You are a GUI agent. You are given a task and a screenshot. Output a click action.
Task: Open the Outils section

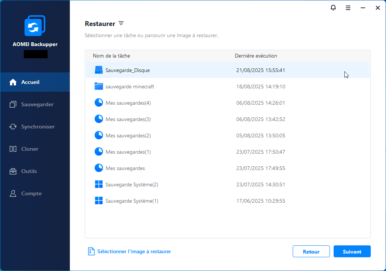click(35, 171)
